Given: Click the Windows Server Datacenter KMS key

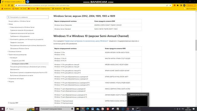Looking at the screenshot, I should (x=108, y=25).
